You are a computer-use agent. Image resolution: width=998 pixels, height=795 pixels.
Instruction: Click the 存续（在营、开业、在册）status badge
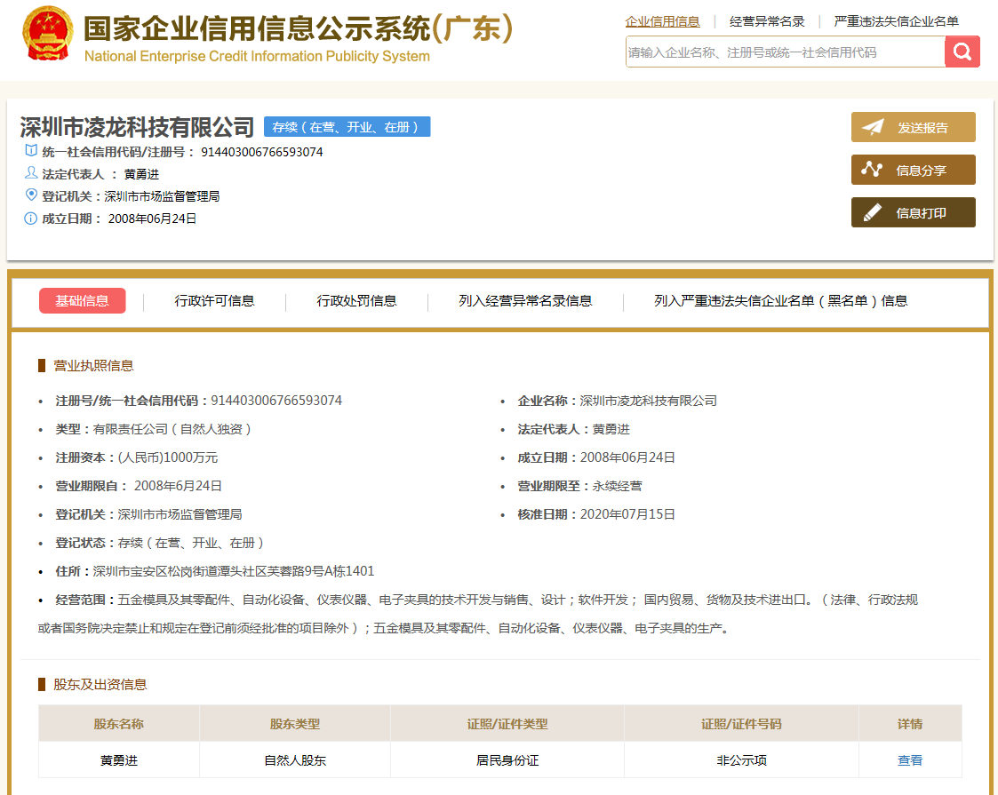(x=347, y=127)
